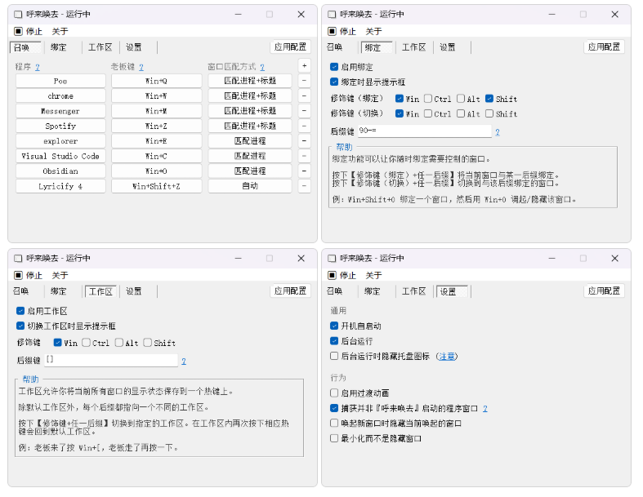The height and width of the screenshot is (497, 643).
Task: Open the 匹配进程 selector for Visual Studio Code
Action: tap(249, 156)
